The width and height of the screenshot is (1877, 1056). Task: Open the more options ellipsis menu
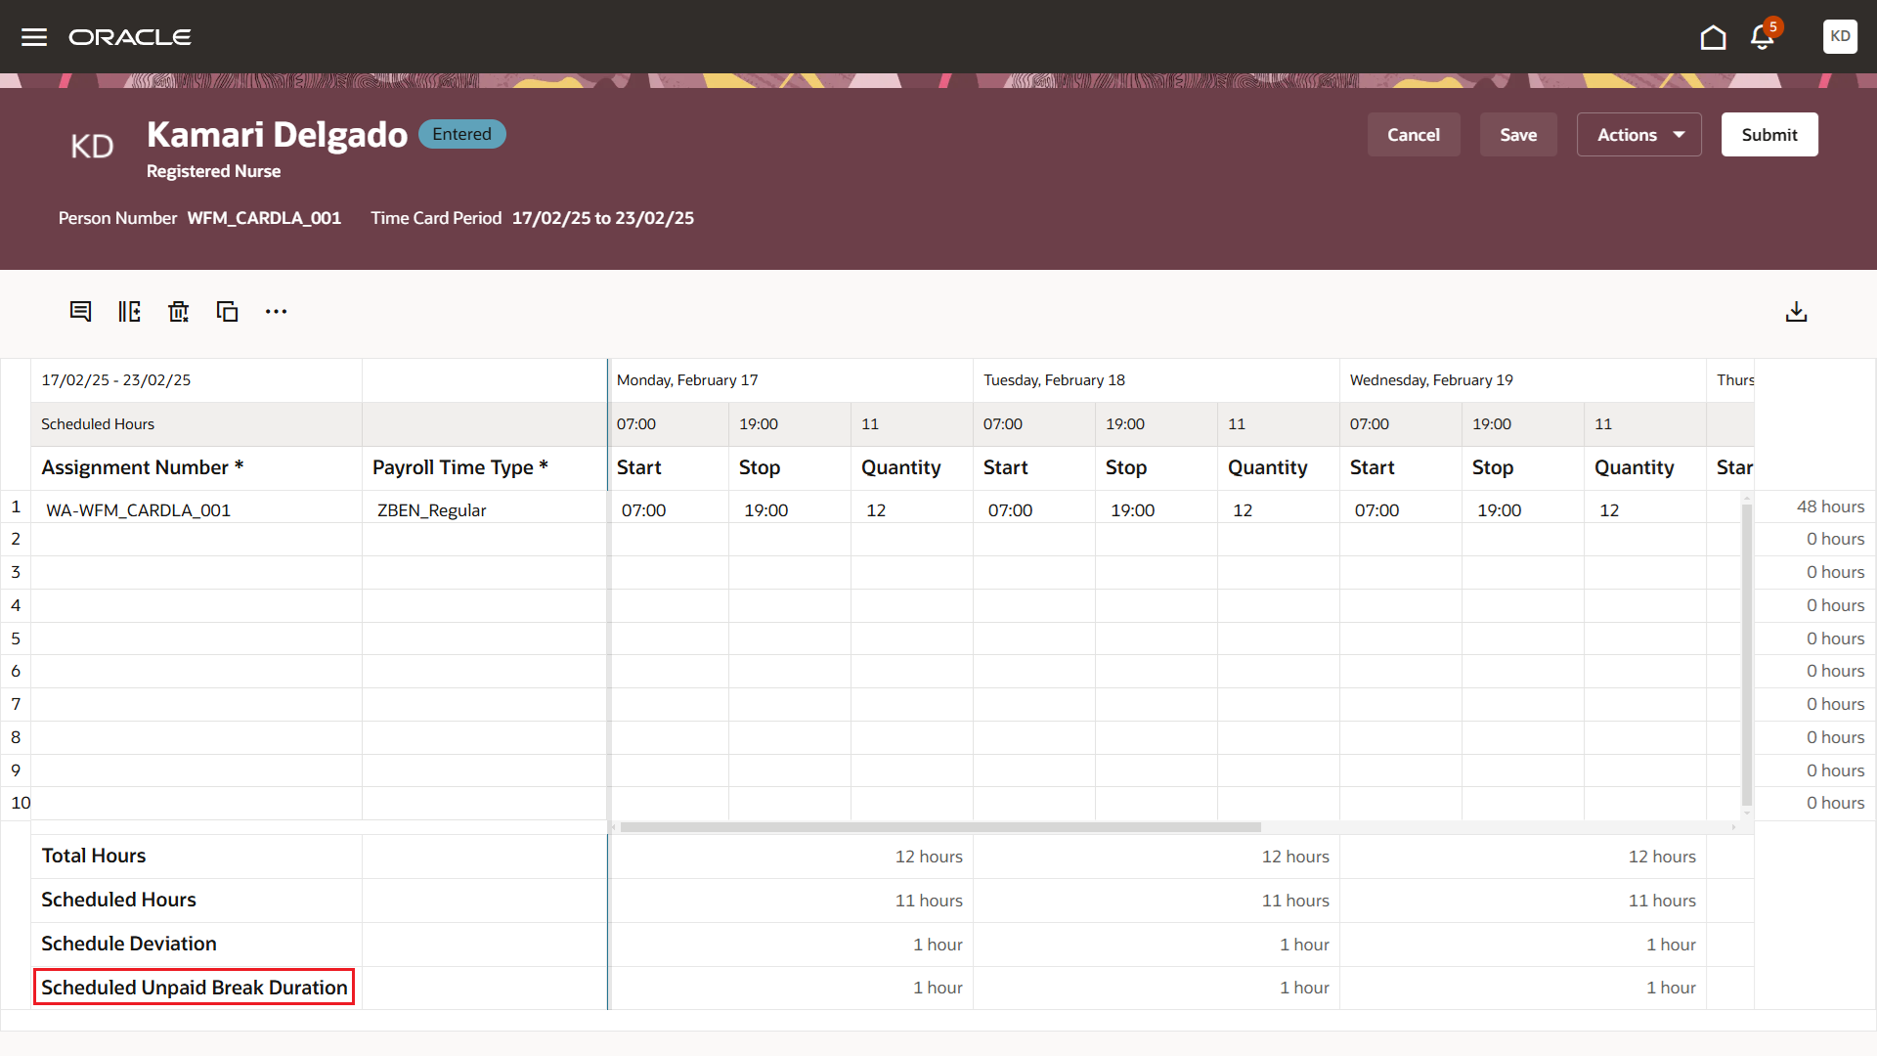pos(276,311)
